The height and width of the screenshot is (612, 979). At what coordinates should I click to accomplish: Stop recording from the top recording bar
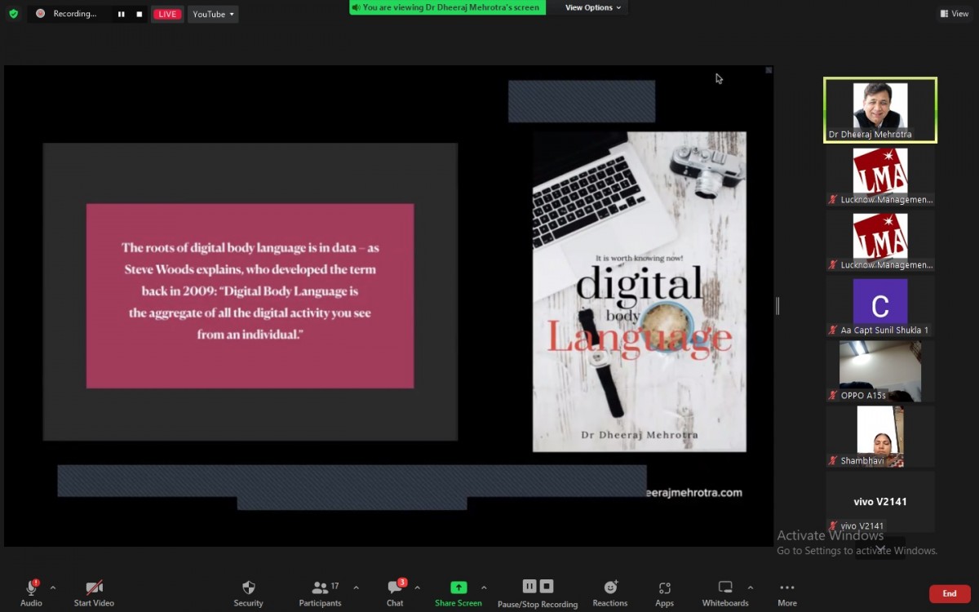[140, 14]
